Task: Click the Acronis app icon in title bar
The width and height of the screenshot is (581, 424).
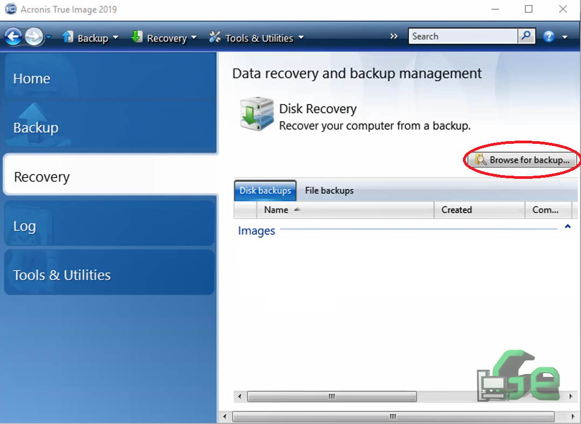Action: tap(10, 9)
